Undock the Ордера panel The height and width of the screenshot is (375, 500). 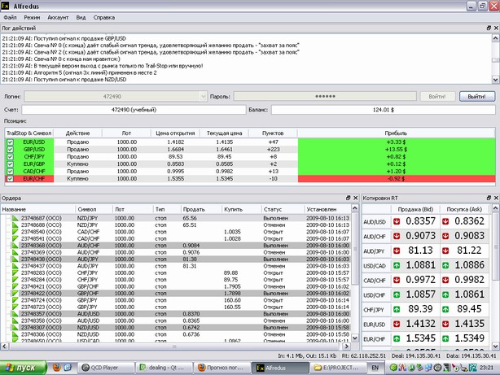pos(349,198)
